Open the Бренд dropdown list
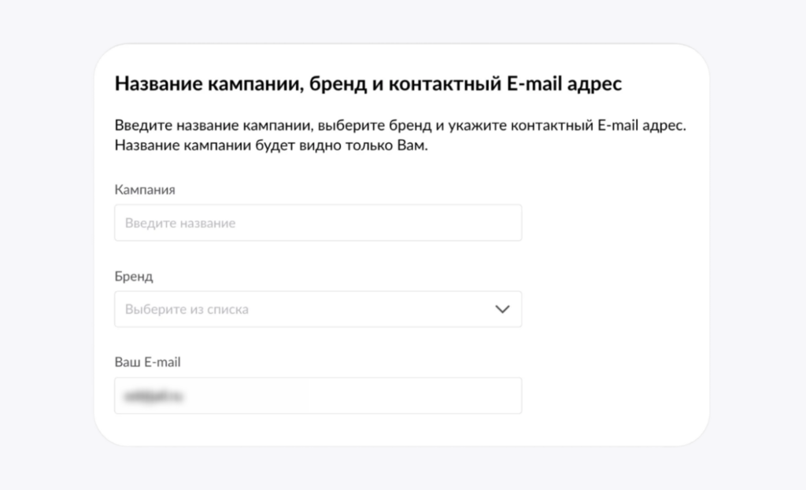 (x=318, y=309)
